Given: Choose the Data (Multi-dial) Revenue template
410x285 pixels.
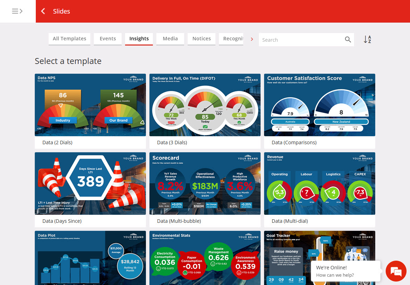Looking at the screenshot, I should (x=320, y=184).
